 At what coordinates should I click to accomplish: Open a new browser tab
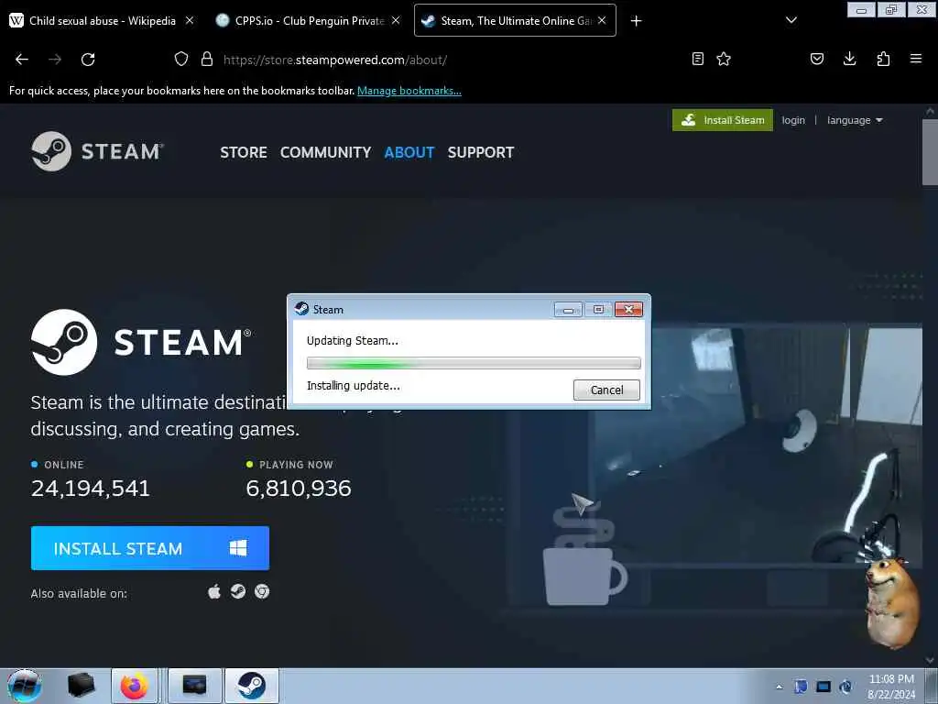(637, 21)
